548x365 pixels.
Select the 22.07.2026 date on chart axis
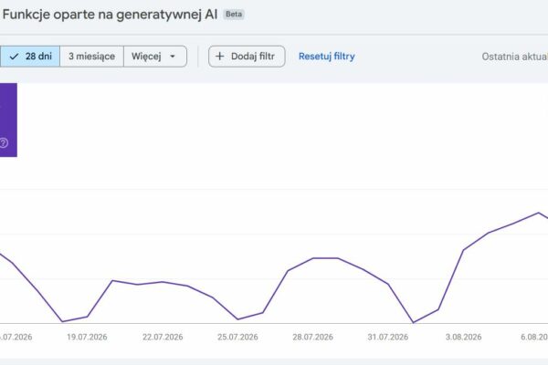click(163, 337)
